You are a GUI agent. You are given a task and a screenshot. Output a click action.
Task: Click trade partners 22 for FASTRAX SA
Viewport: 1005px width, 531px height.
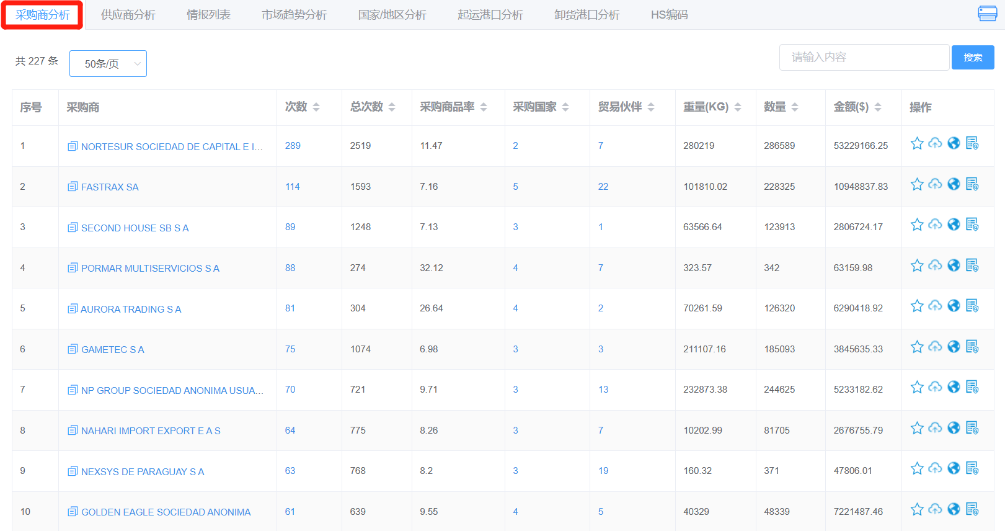coord(603,187)
